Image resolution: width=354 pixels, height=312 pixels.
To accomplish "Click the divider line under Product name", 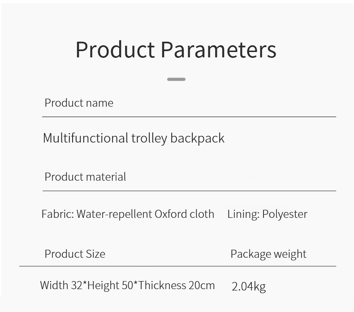I will click(x=189, y=117).
